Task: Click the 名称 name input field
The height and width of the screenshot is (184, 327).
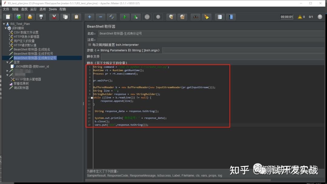Action: pyautogui.click(x=211, y=33)
